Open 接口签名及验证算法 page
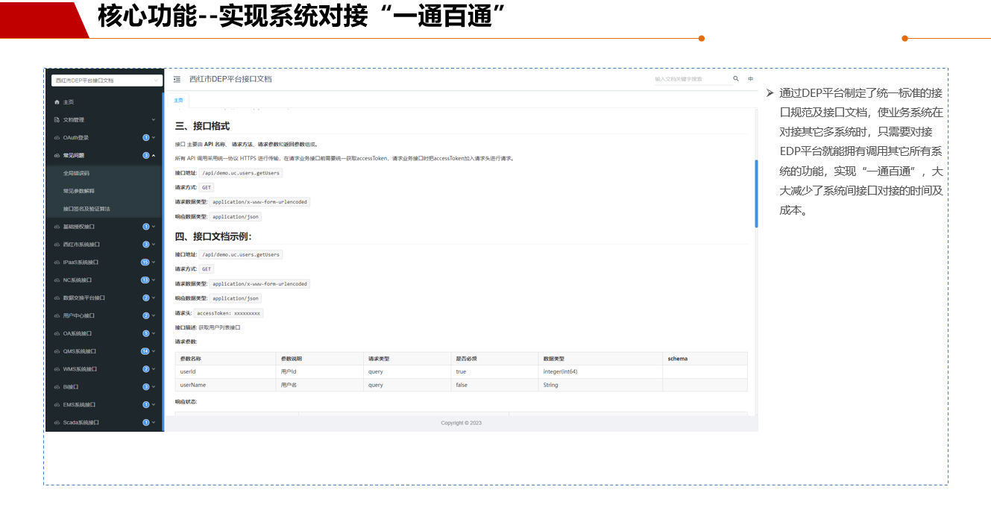This screenshot has height=516, width=991. 86,209
